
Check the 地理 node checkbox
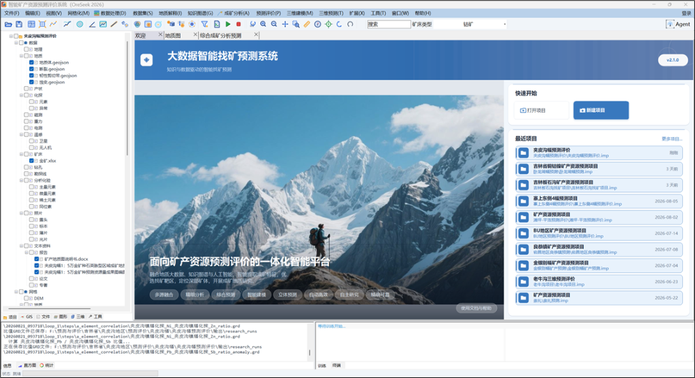click(26, 50)
